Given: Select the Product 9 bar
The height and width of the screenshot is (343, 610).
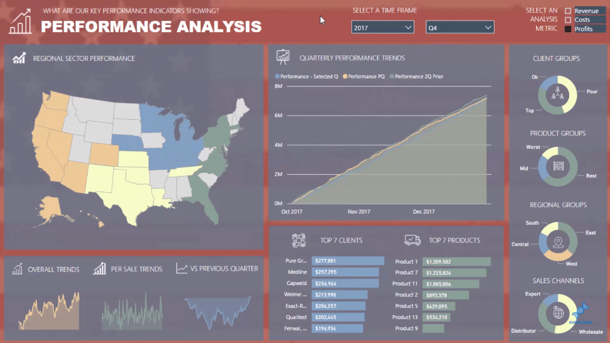Looking at the screenshot, I should [433, 328].
